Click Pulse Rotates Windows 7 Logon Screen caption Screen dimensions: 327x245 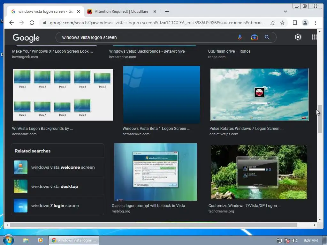point(246,129)
